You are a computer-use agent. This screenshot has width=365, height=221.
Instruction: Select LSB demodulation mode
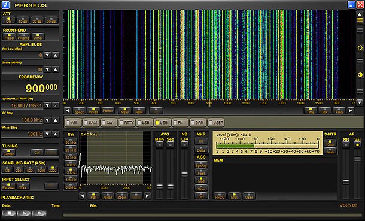click(x=145, y=123)
